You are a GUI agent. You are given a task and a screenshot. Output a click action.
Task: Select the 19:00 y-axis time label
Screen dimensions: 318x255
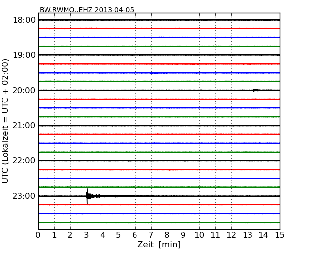coord(24,55)
